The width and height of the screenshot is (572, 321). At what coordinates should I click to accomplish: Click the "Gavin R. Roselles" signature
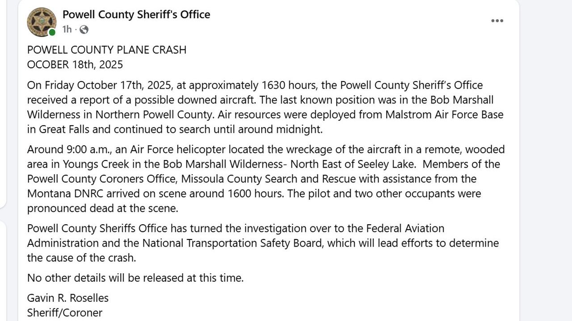tap(67, 298)
